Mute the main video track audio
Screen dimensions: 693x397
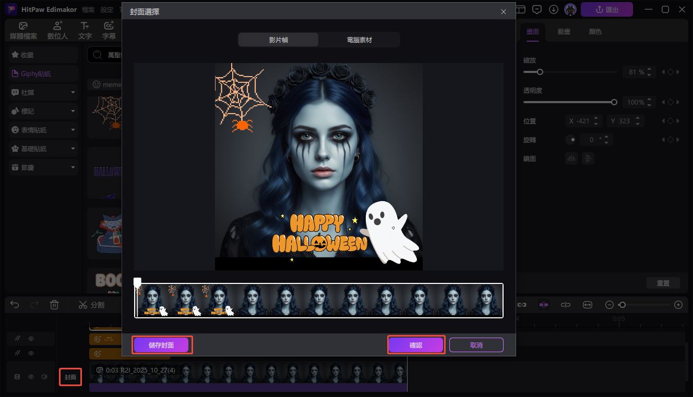[x=44, y=377]
